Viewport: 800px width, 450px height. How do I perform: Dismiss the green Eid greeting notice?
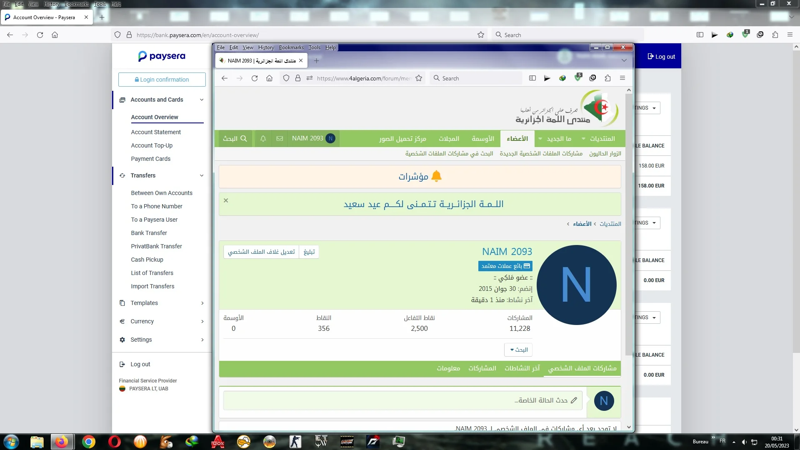pyautogui.click(x=226, y=200)
